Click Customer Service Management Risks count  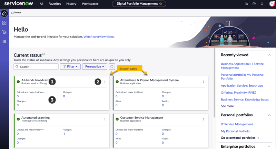point(116,143)
